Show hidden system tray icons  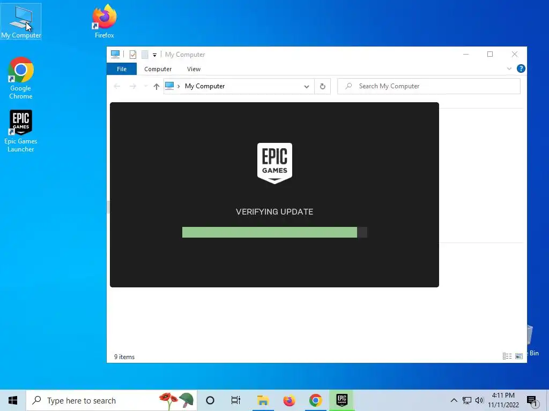(454, 400)
